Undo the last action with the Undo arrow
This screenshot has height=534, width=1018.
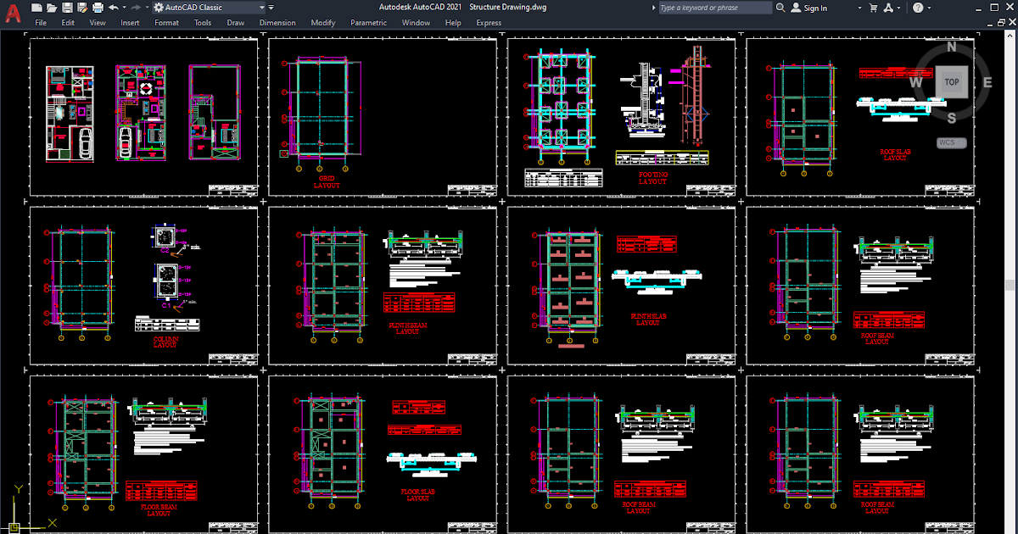(114, 7)
